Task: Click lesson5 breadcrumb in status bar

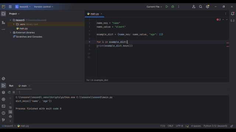Action: [x=7, y=126]
